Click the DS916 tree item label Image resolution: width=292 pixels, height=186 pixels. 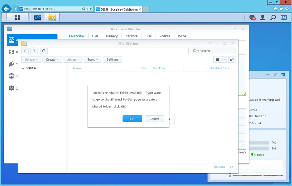pos(31,68)
